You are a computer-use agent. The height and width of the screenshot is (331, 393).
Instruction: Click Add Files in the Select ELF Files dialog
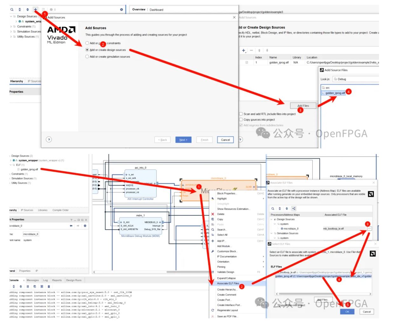pyautogui.click(x=323, y=300)
